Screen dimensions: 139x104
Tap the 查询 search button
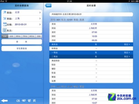point(22,42)
